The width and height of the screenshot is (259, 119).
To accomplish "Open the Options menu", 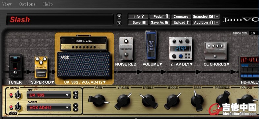I will 27,4.
